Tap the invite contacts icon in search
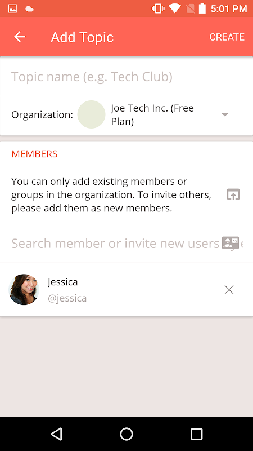 [x=231, y=243]
